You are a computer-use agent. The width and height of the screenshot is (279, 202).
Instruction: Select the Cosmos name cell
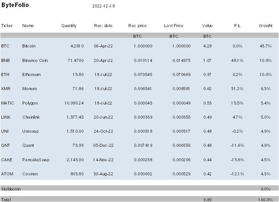click(x=30, y=174)
